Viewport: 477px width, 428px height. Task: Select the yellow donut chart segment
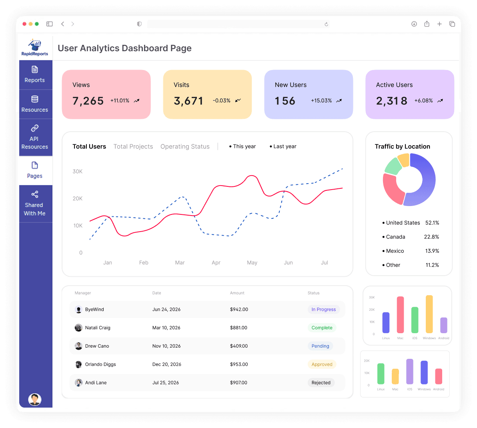[x=404, y=160]
